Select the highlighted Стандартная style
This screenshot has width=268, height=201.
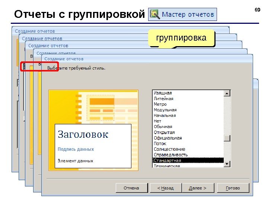point(188,160)
